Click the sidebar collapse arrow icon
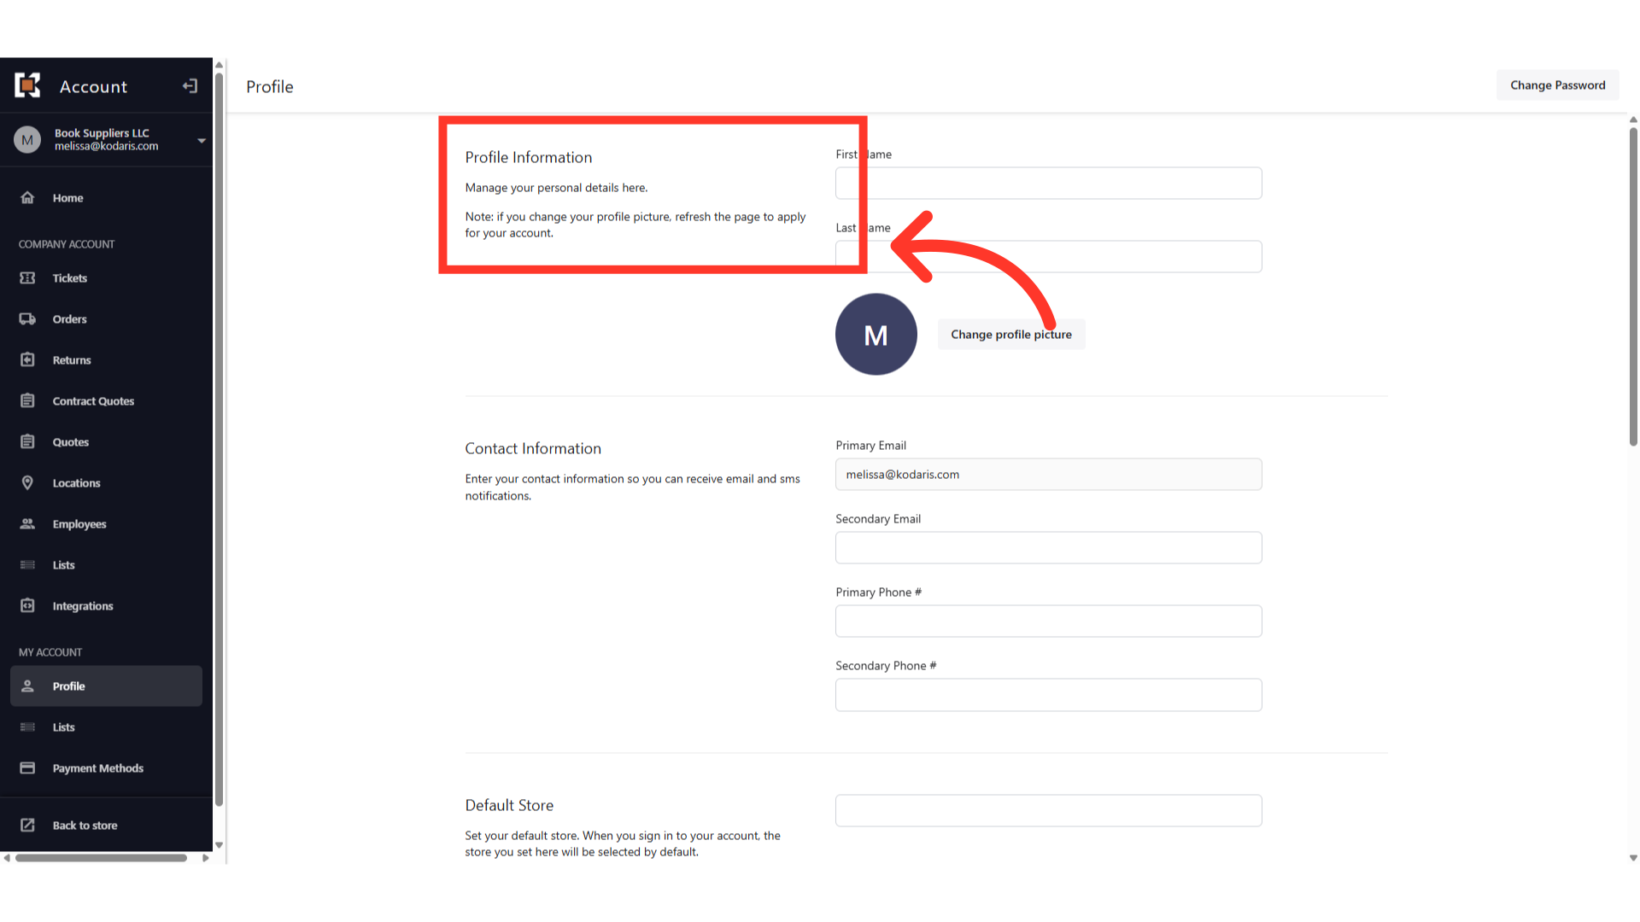This screenshot has width=1640, height=922. (x=190, y=86)
